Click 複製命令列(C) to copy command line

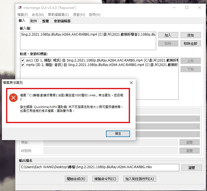(x=105, y=179)
